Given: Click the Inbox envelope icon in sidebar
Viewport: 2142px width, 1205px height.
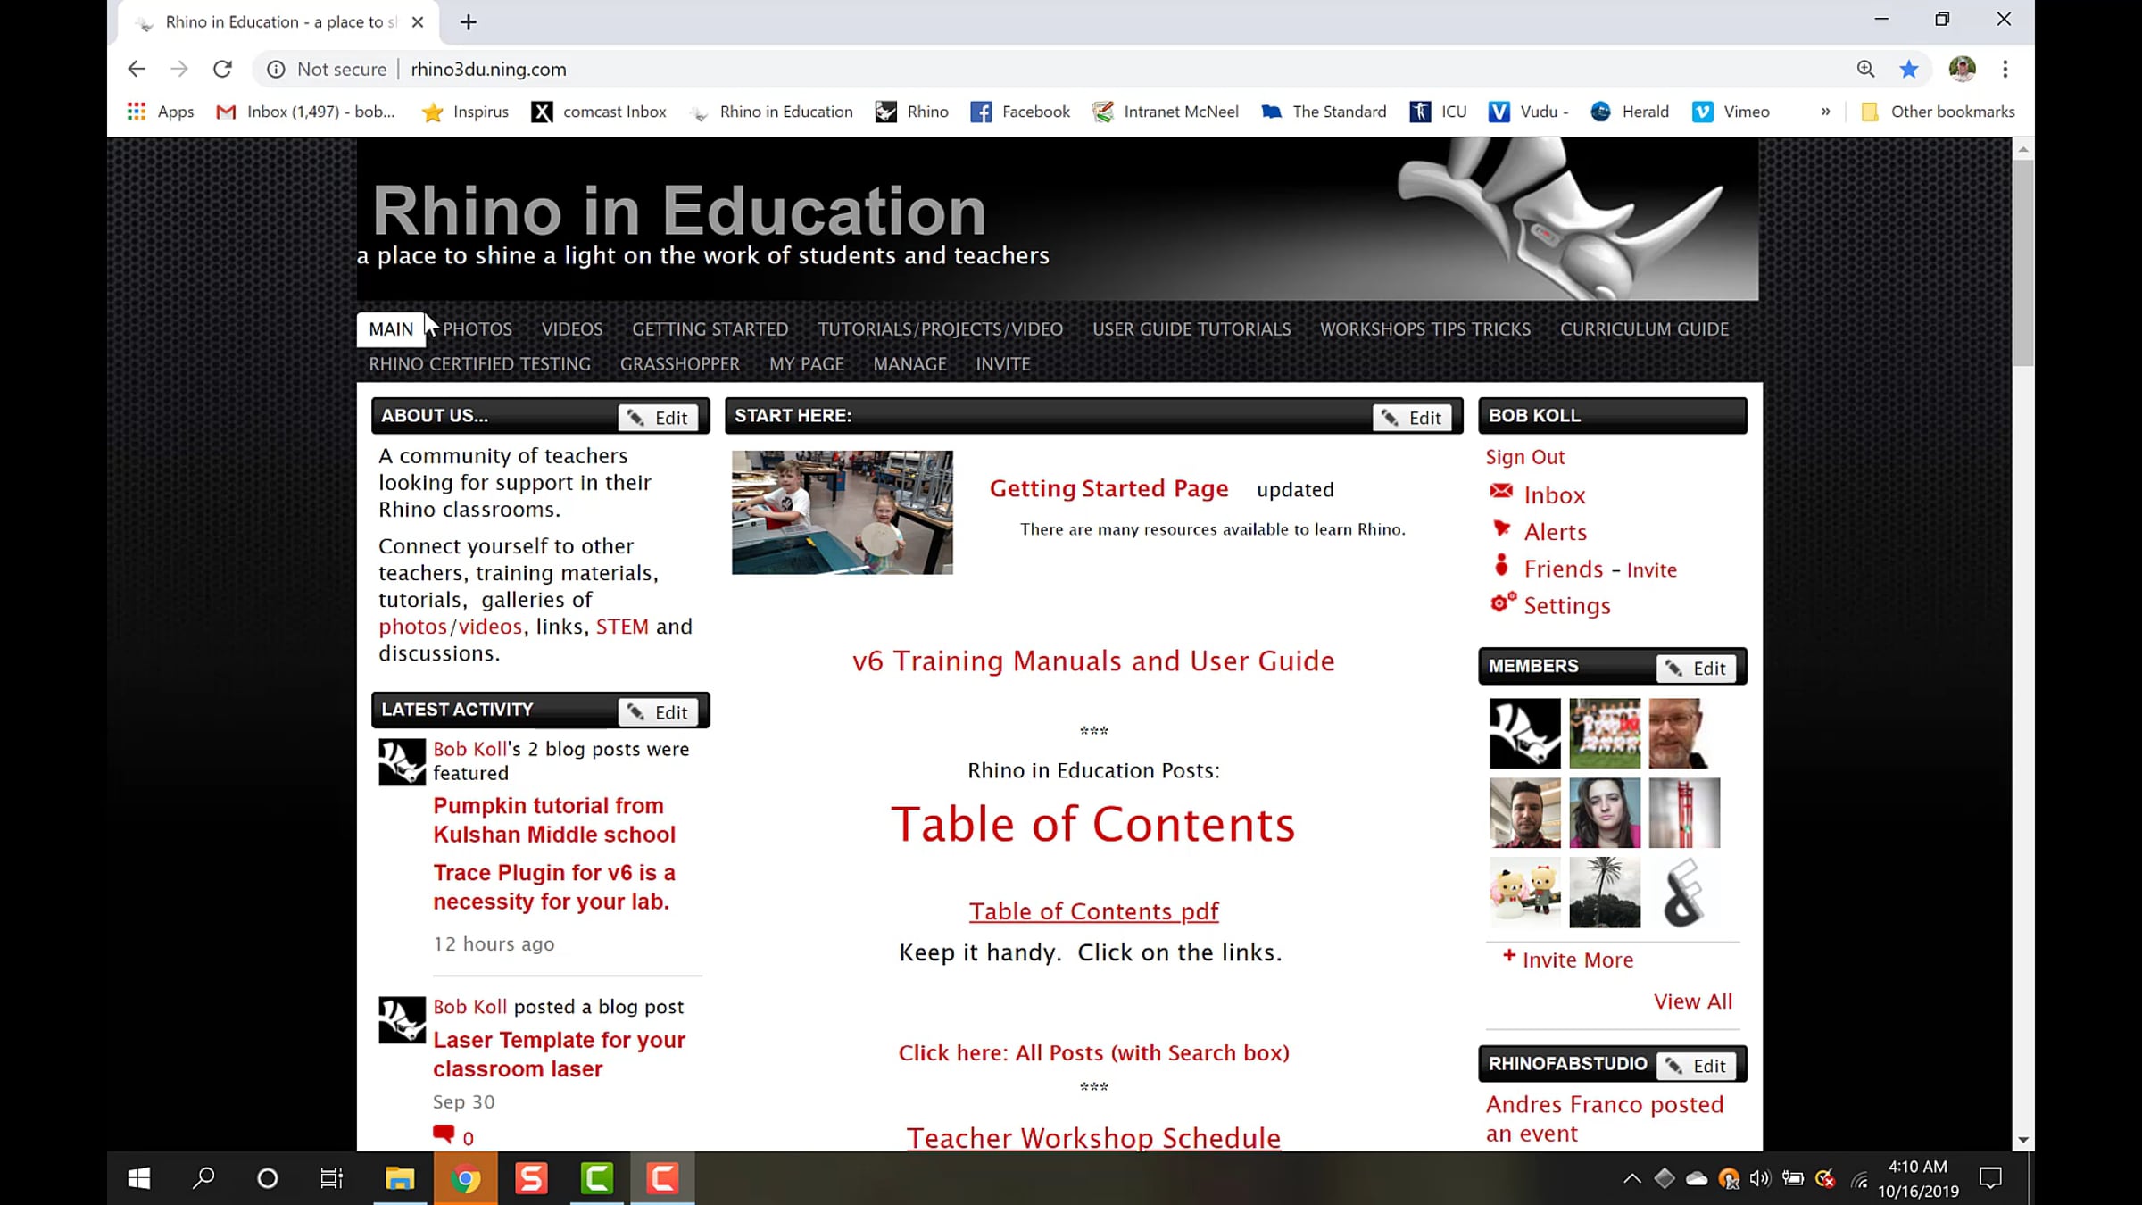Looking at the screenshot, I should pyautogui.click(x=1501, y=491).
